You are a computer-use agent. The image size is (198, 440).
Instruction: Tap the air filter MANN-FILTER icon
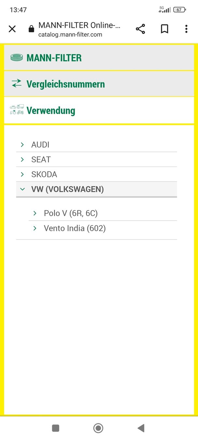17,58
